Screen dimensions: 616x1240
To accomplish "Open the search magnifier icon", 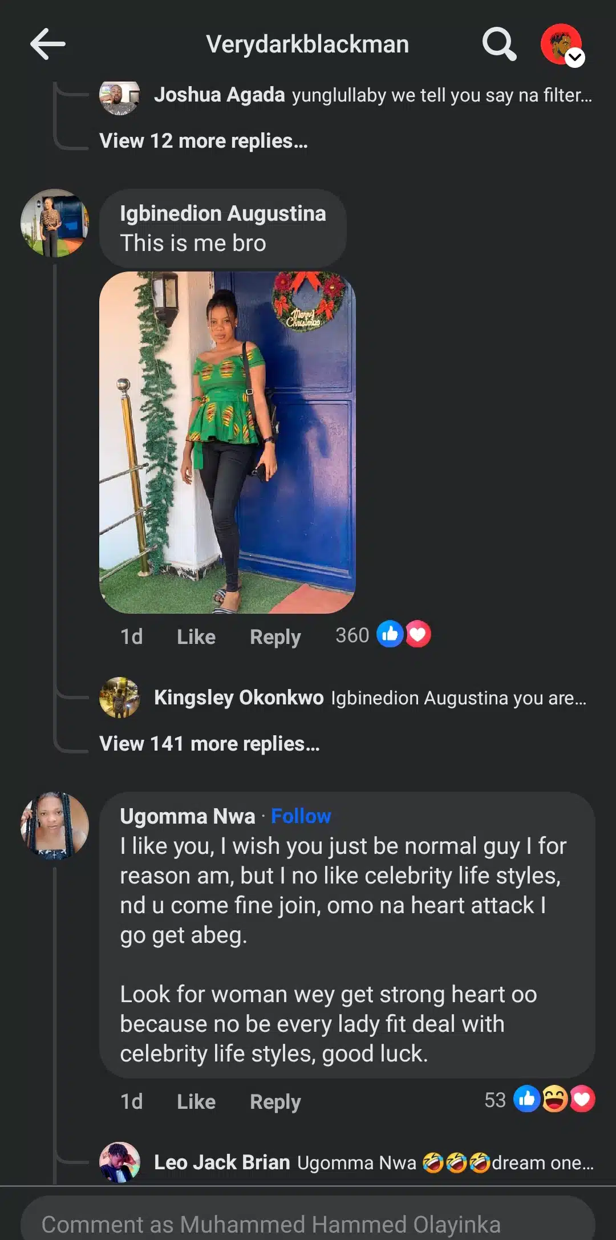I will coord(499,44).
